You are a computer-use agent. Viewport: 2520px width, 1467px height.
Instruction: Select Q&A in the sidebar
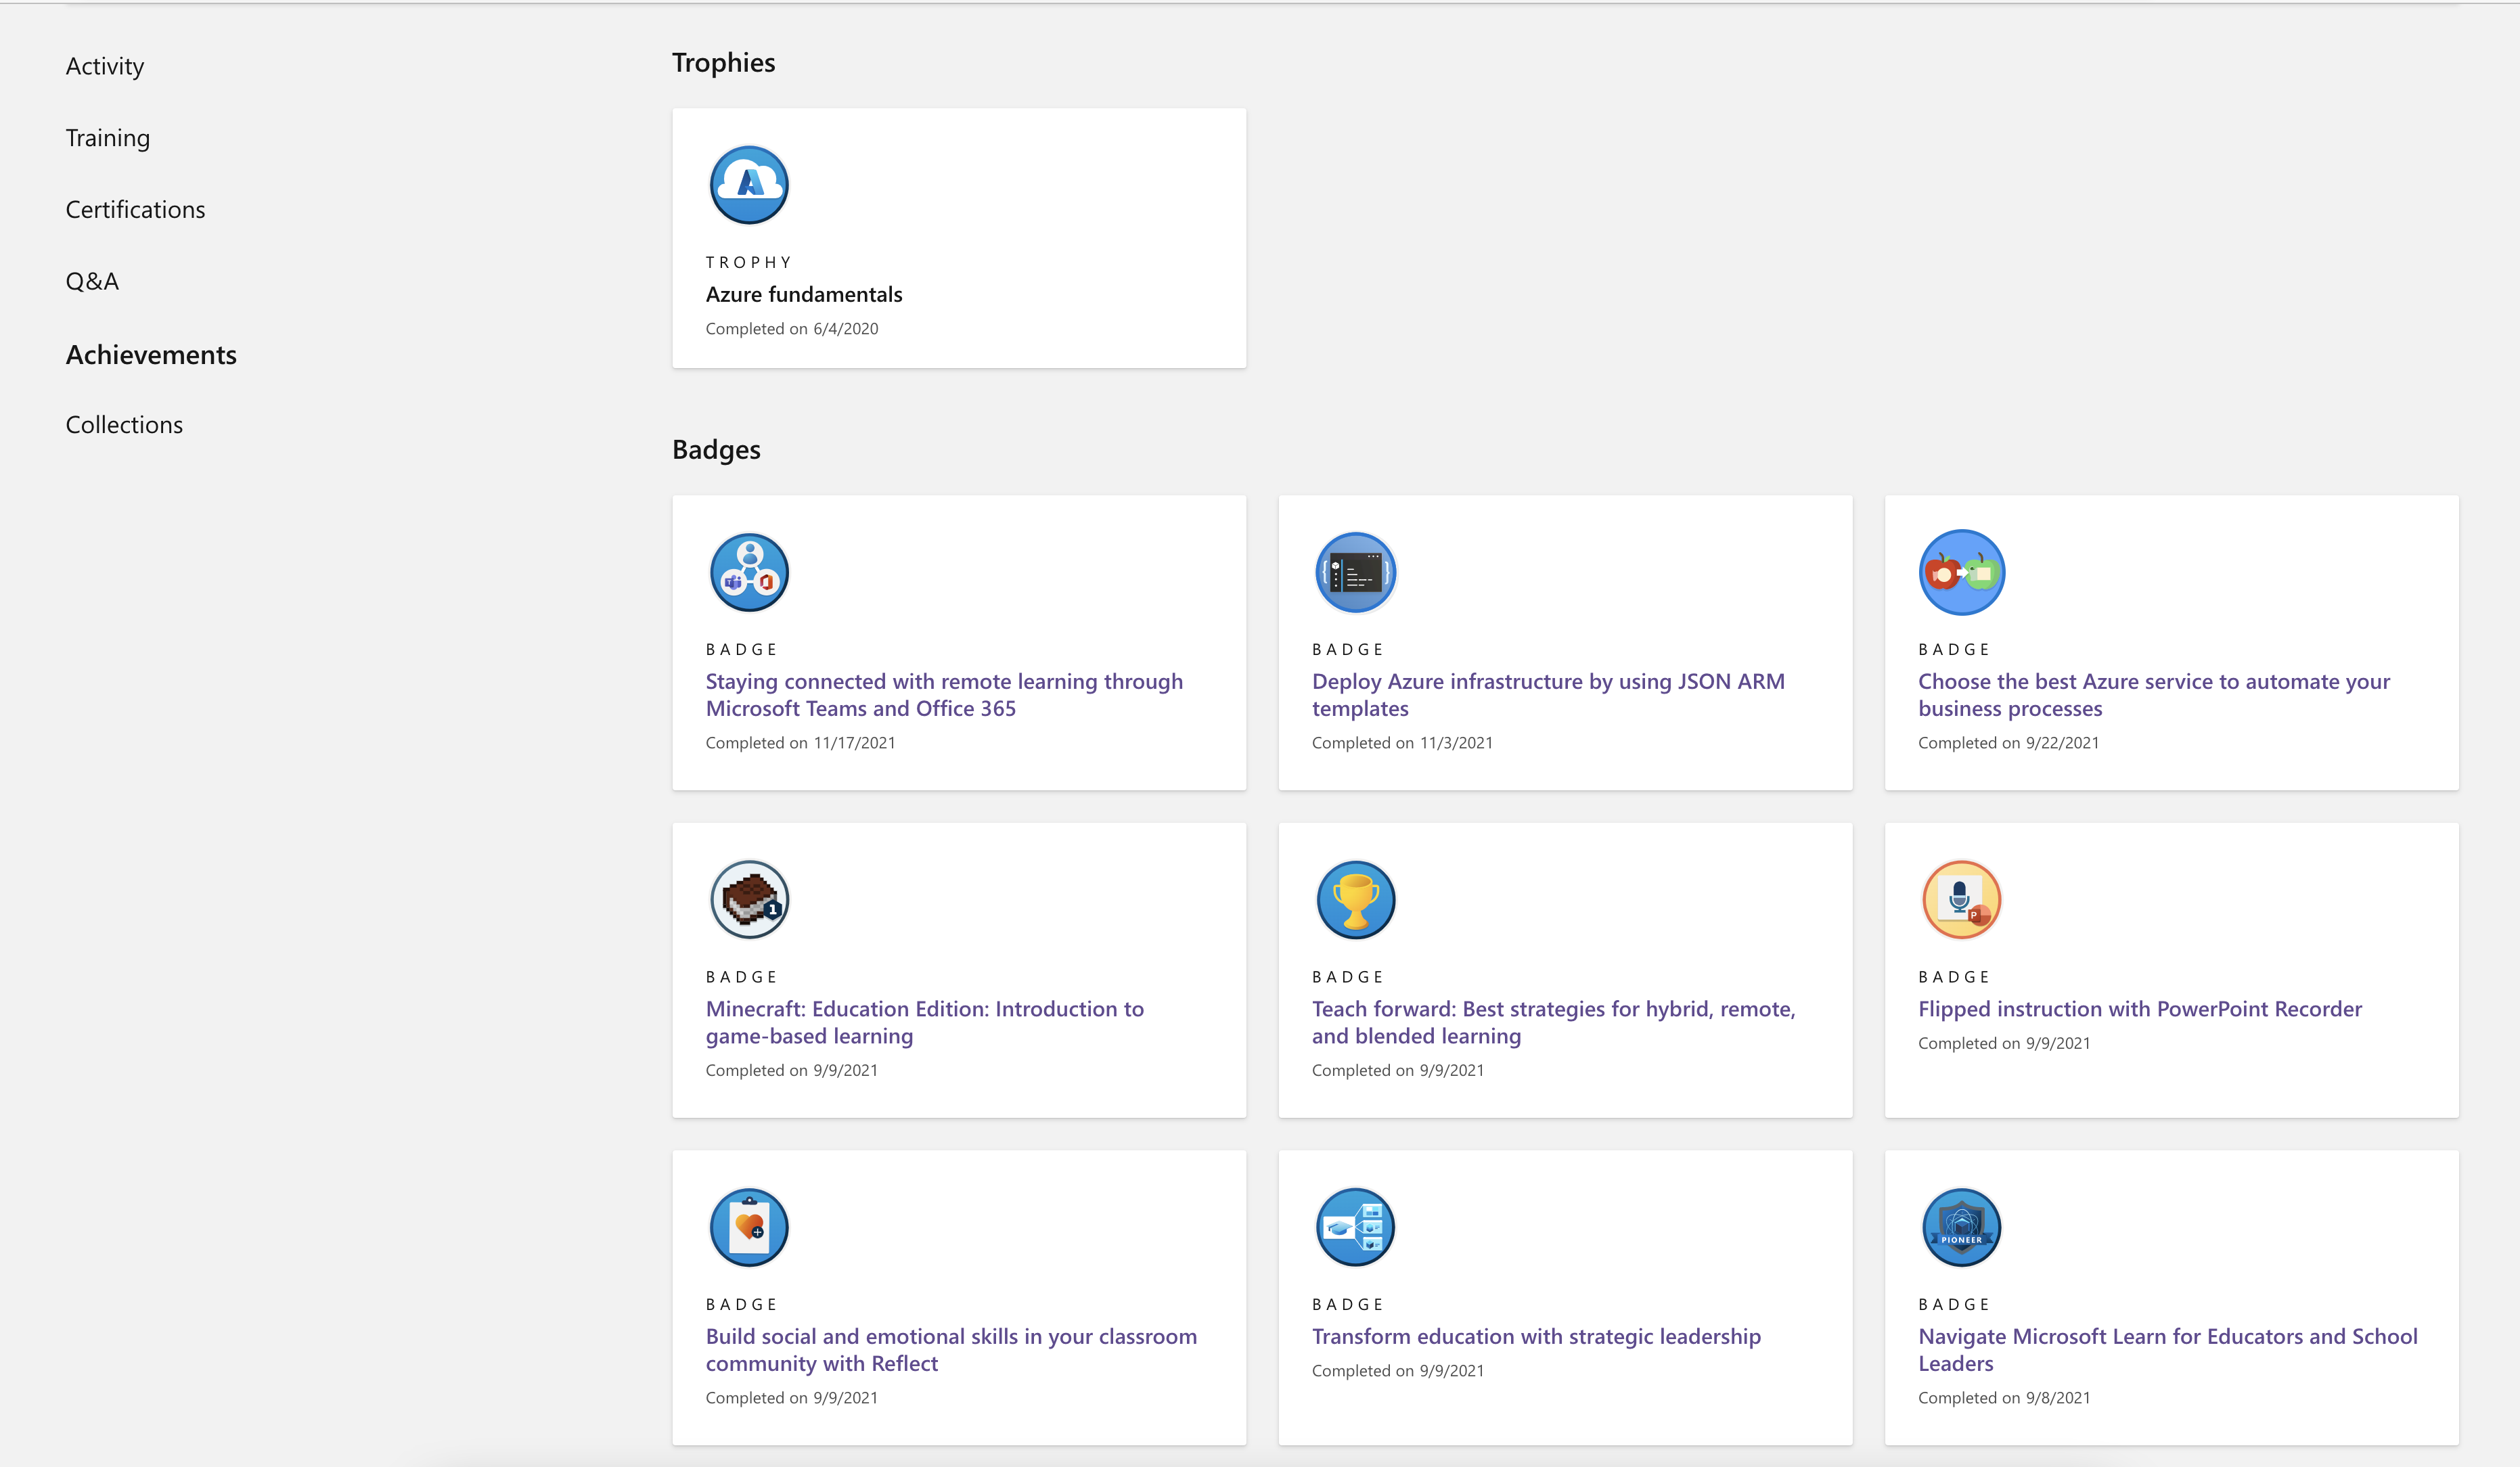tap(92, 281)
